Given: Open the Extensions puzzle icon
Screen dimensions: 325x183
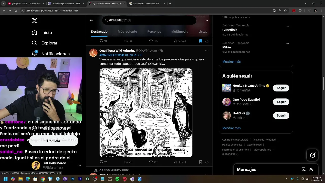Looking at the screenshot, I should coord(300,11).
